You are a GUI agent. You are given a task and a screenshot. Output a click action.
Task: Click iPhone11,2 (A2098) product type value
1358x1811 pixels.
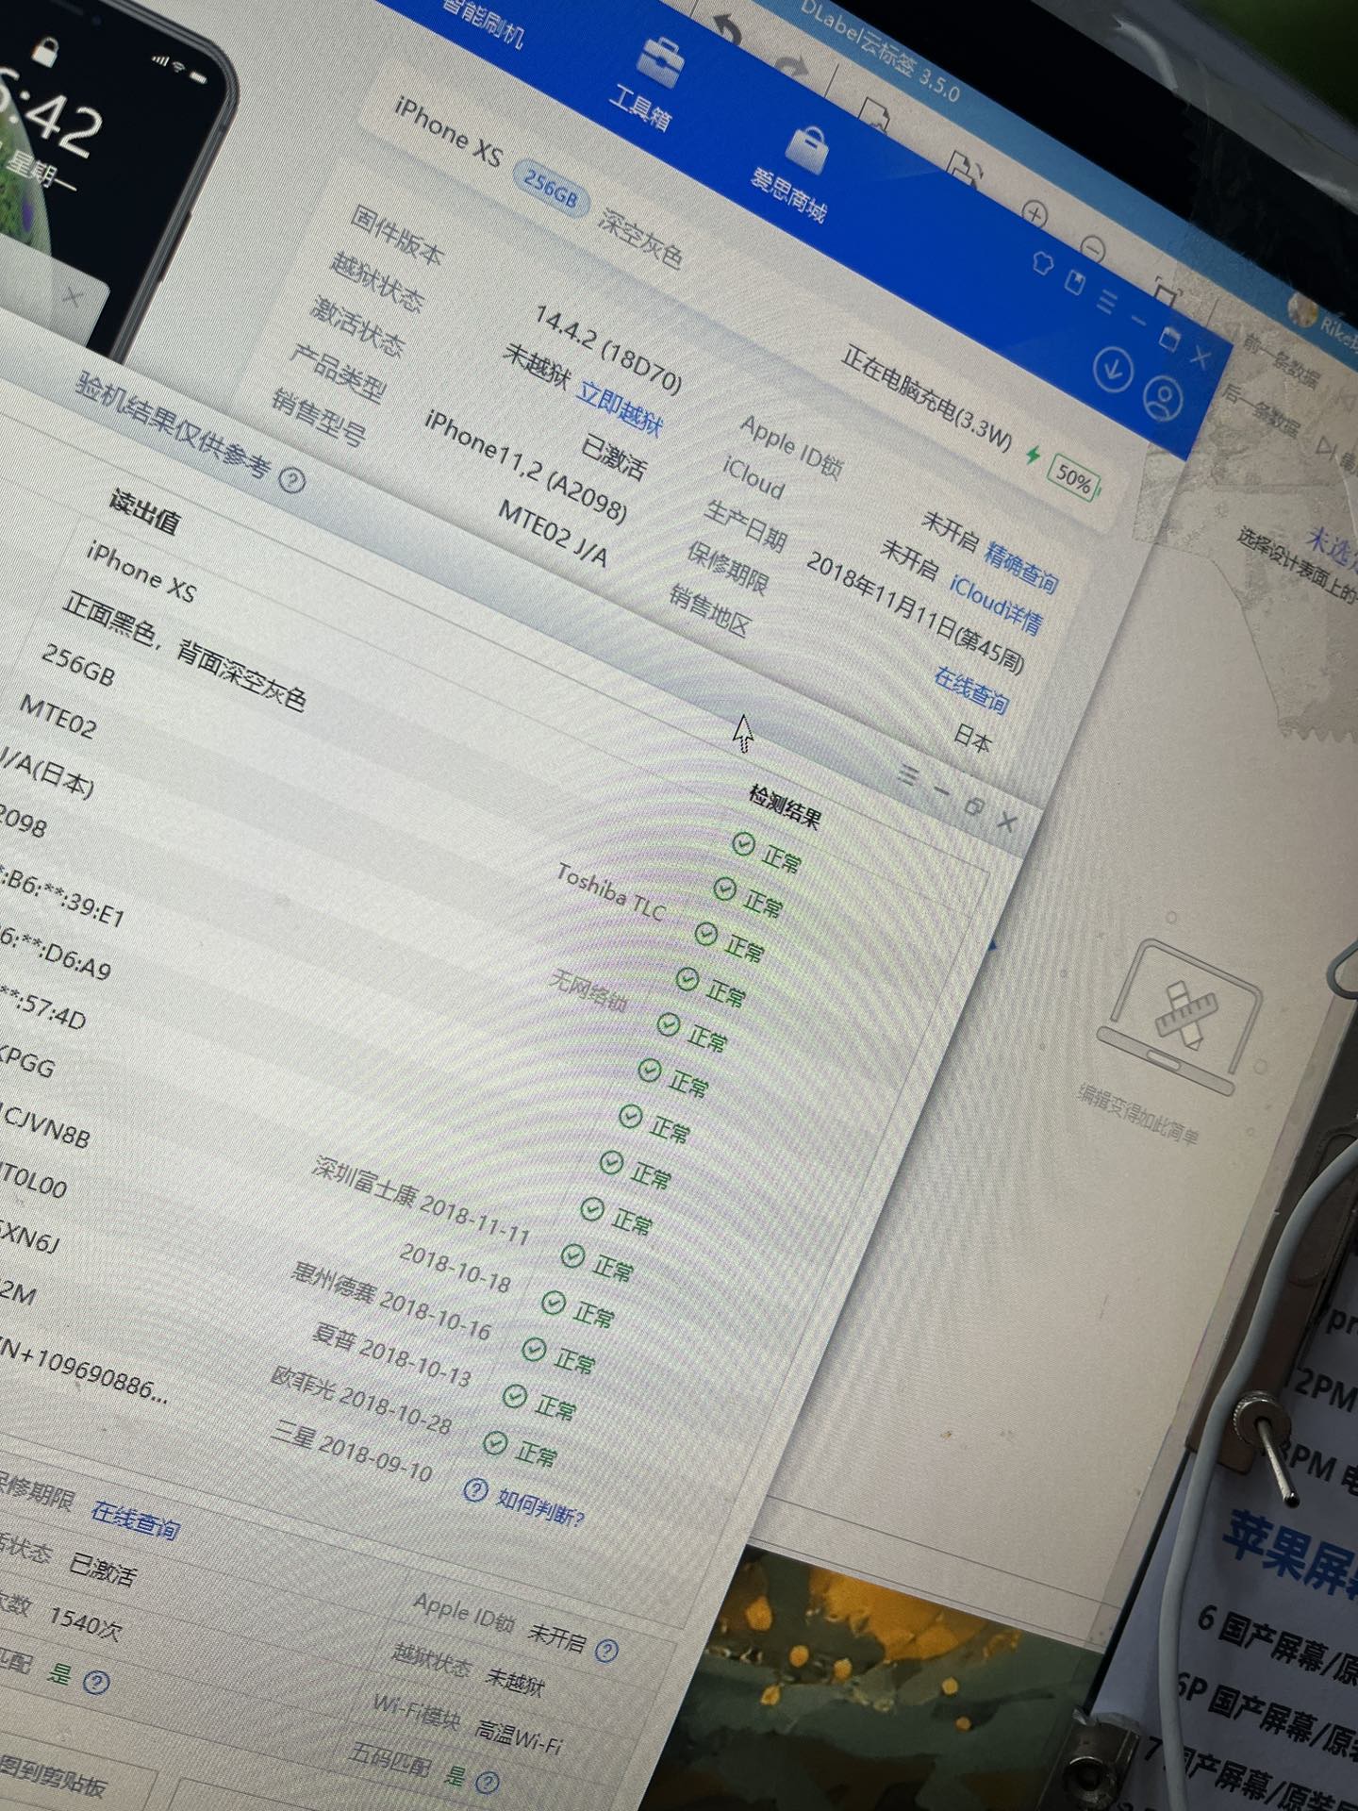click(525, 467)
